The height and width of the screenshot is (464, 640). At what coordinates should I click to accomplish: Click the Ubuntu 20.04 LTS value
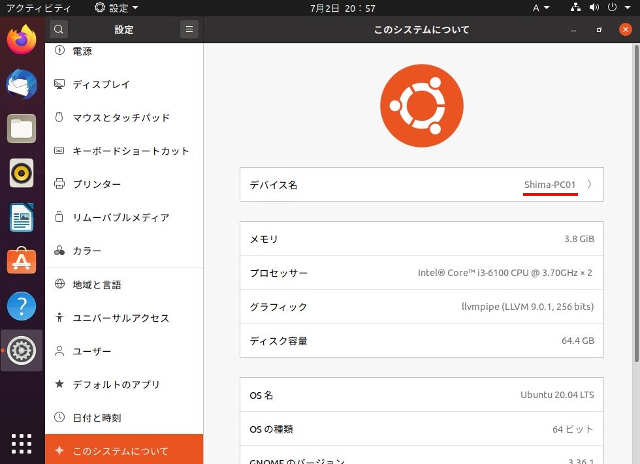pyautogui.click(x=557, y=395)
